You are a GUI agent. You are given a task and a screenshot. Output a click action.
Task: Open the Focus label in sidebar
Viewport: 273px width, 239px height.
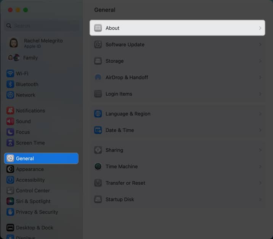tap(23, 132)
